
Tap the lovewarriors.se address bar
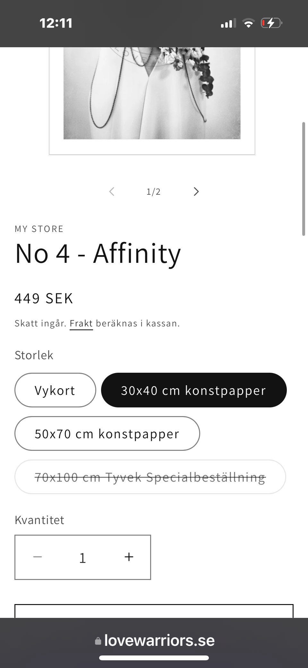[x=159, y=641]
